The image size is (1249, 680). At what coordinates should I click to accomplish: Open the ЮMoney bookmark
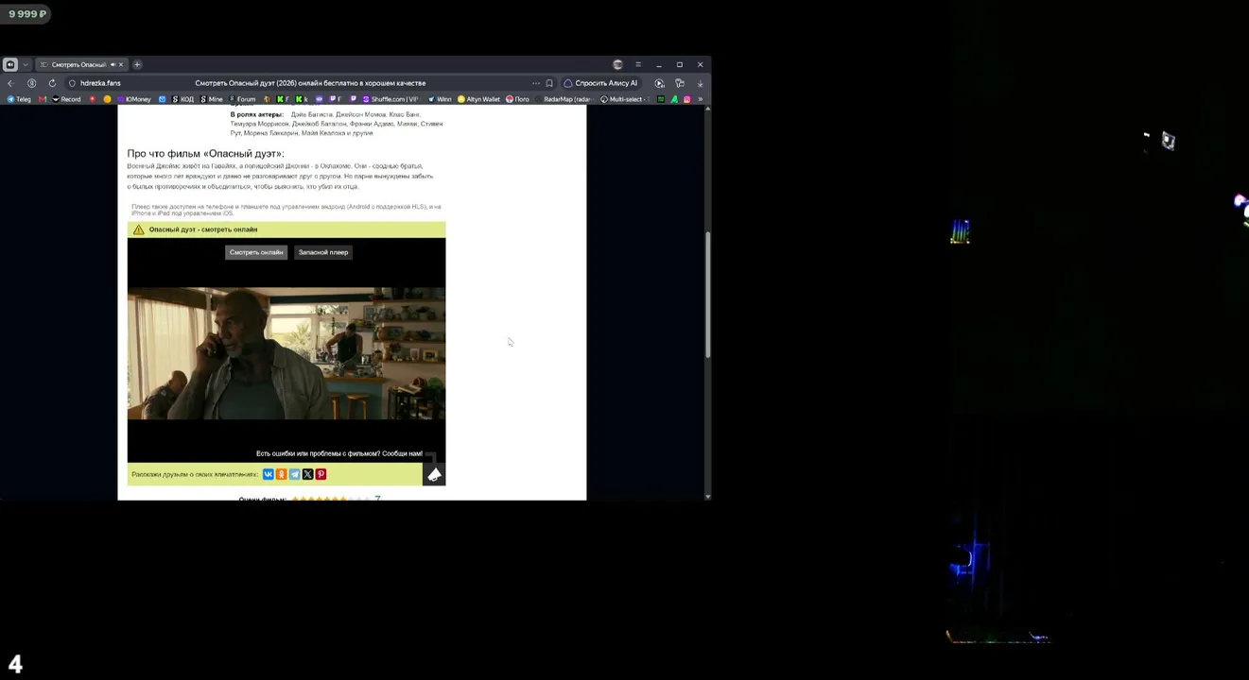(133, 99)
